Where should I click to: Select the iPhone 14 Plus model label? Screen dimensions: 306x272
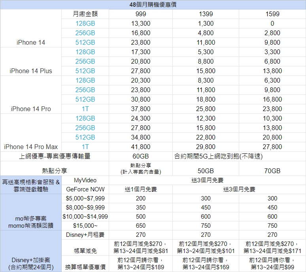pyautogui.click(x=31, y=71)
